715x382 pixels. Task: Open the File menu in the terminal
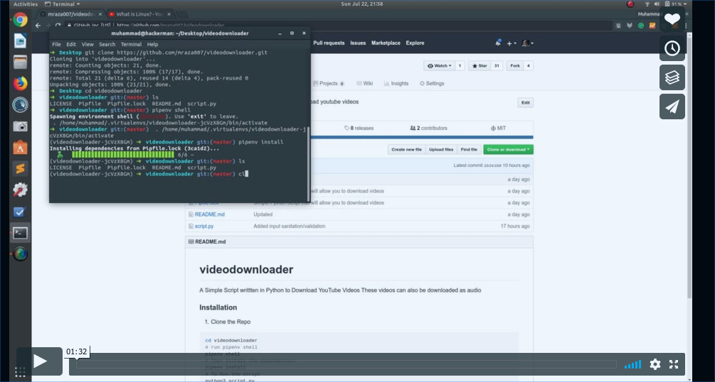pos(56,44)
